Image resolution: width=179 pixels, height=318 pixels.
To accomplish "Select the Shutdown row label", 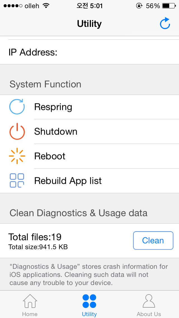I will click(56, 132).
